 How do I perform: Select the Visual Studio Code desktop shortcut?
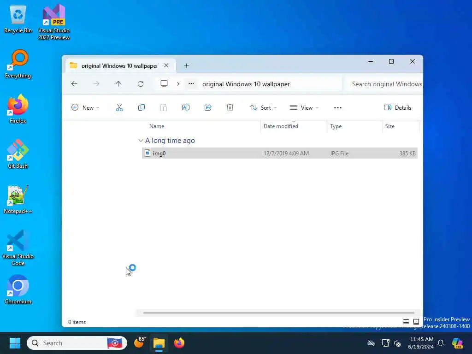18,248
